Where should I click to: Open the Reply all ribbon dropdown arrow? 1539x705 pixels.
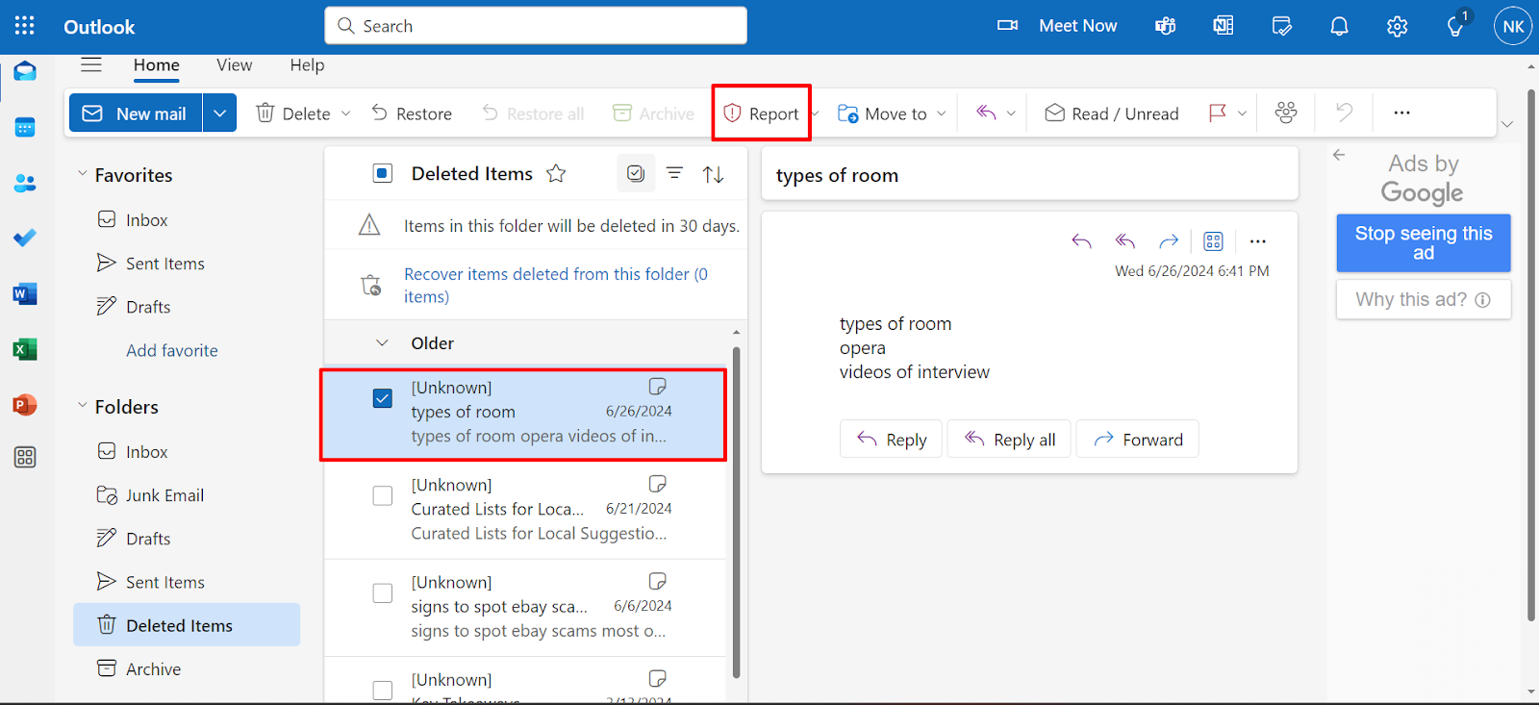(x=1011, y=113)
